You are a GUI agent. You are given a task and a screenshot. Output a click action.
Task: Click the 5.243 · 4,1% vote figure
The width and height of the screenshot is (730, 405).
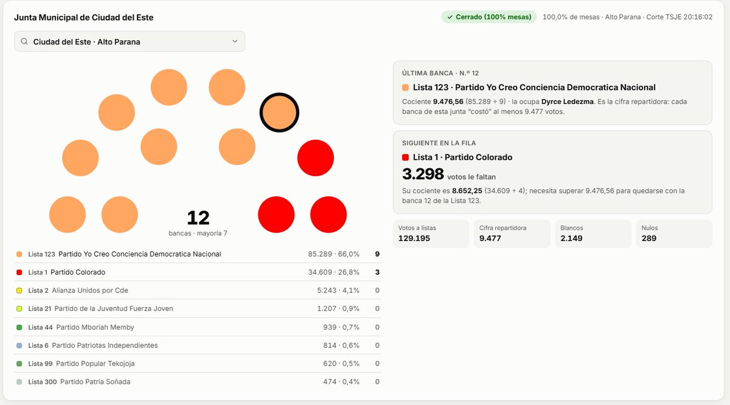click(338, 291)
